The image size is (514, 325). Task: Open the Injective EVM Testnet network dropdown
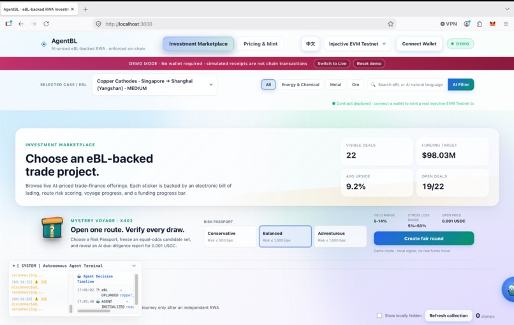[358, 43]
